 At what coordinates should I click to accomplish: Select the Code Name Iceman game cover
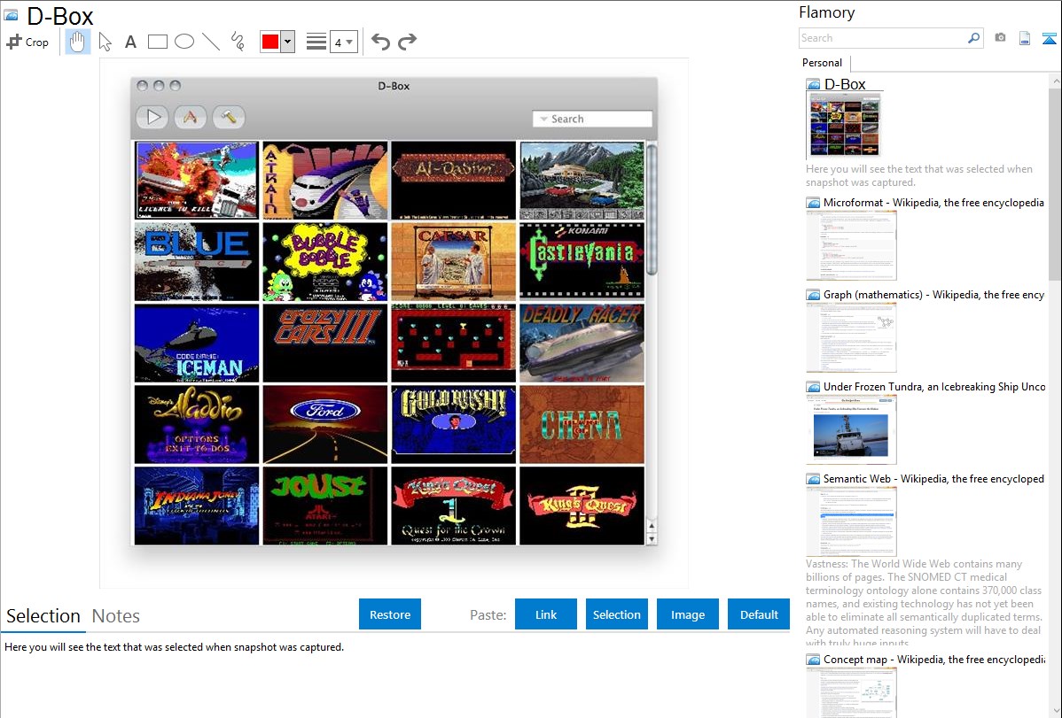197,344
